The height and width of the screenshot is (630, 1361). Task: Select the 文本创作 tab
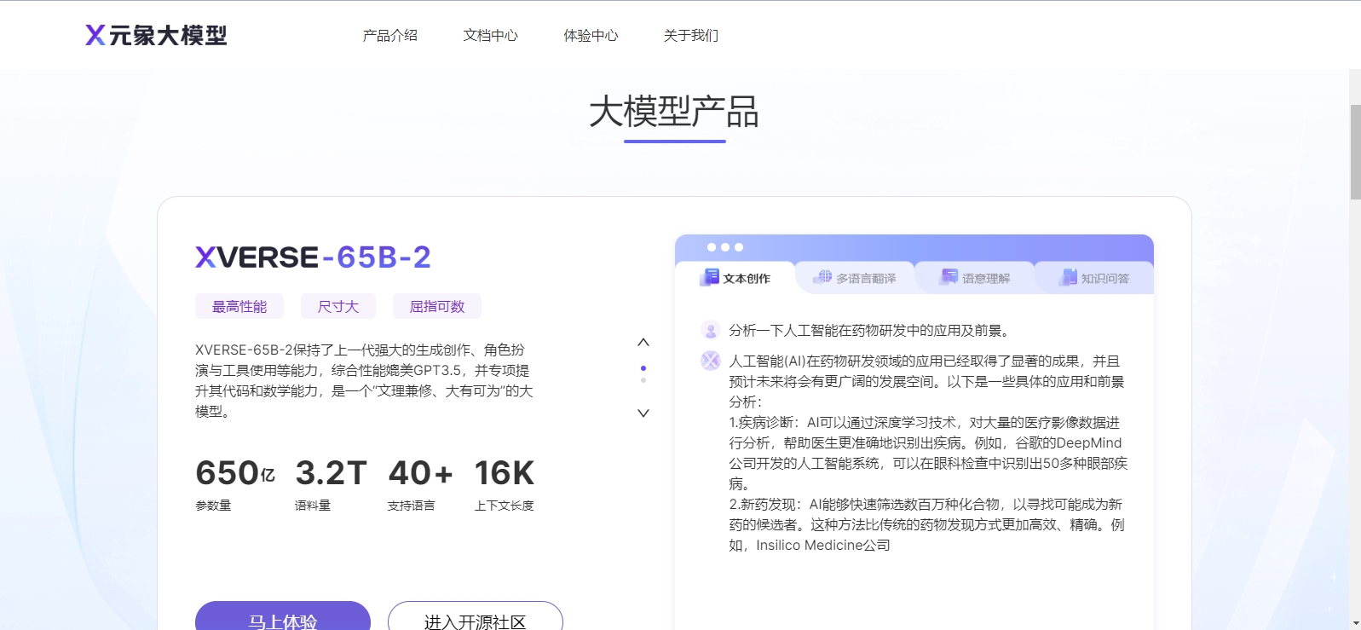point(735,278)
